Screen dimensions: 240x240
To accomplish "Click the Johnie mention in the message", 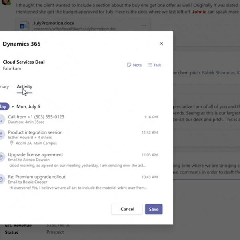I will pyautogui.click(x=199, y=12).
